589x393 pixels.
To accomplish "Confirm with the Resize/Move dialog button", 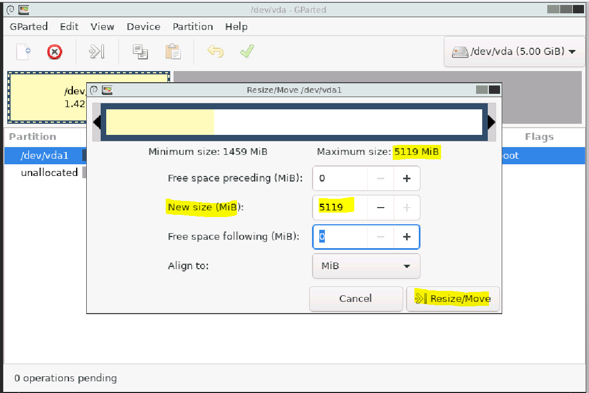I will point(453,299).
